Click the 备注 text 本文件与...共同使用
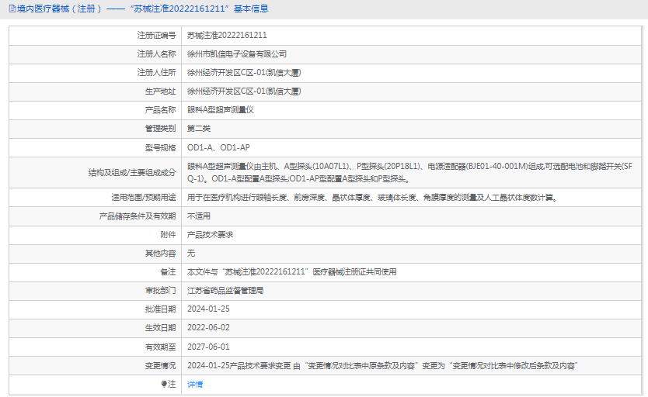Image resolution: width=648 pixels, height=397 pixels. coord(292,271)
